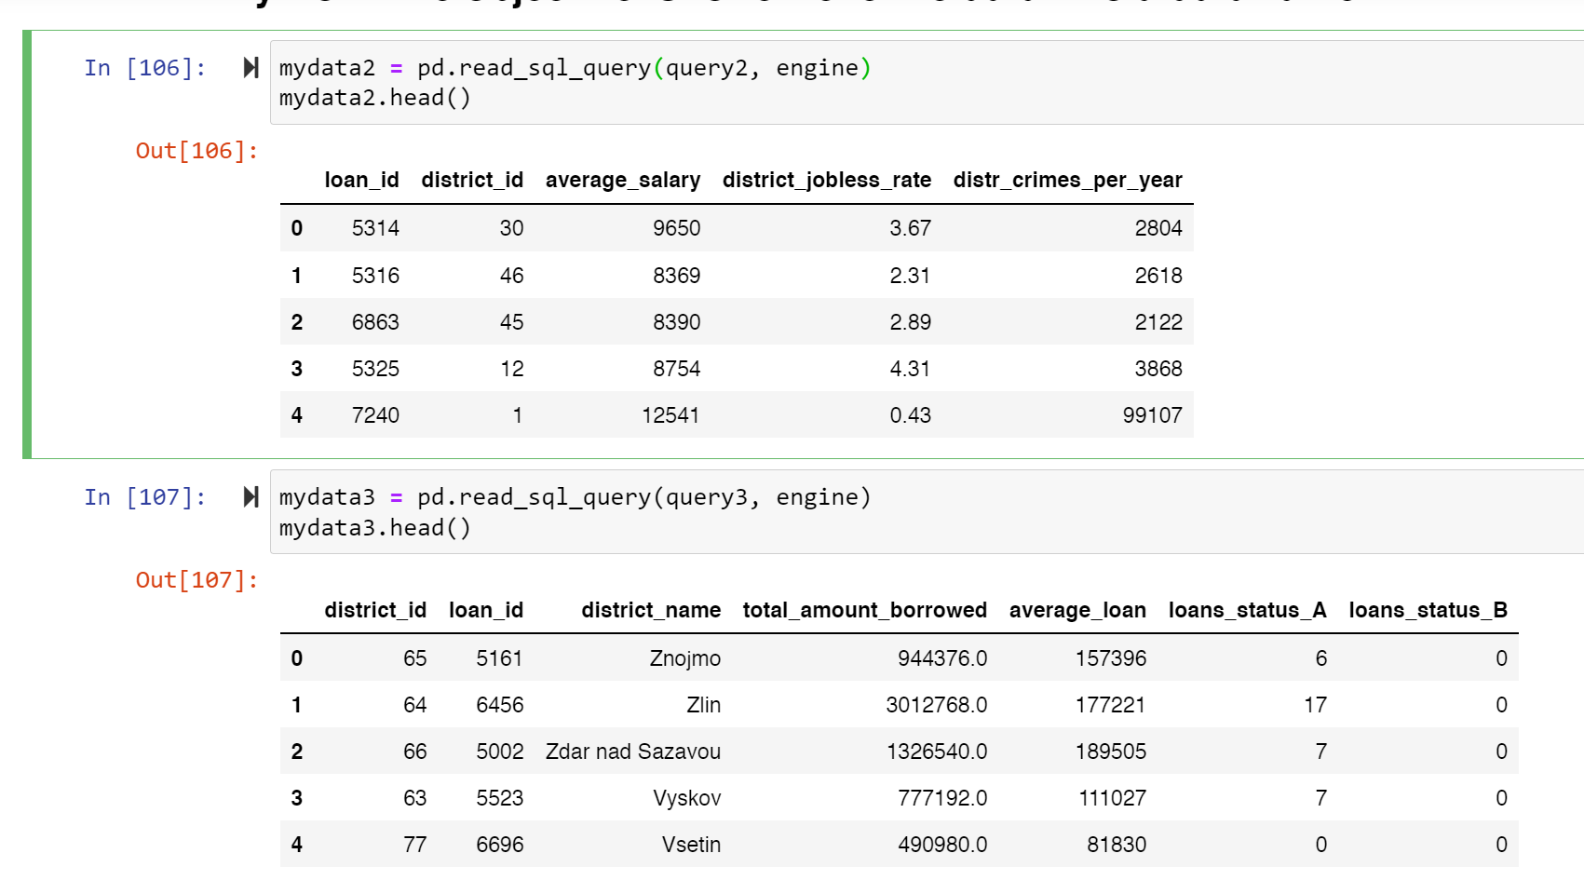Select the In [106] prompt label

coord(145,67)
